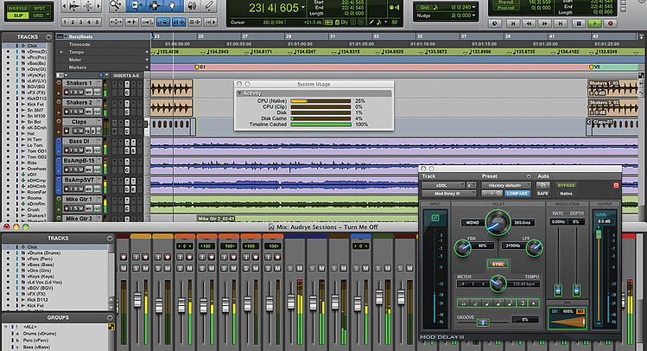
Task: Click Return to Zero transport button
Action: tap(513, 23)
